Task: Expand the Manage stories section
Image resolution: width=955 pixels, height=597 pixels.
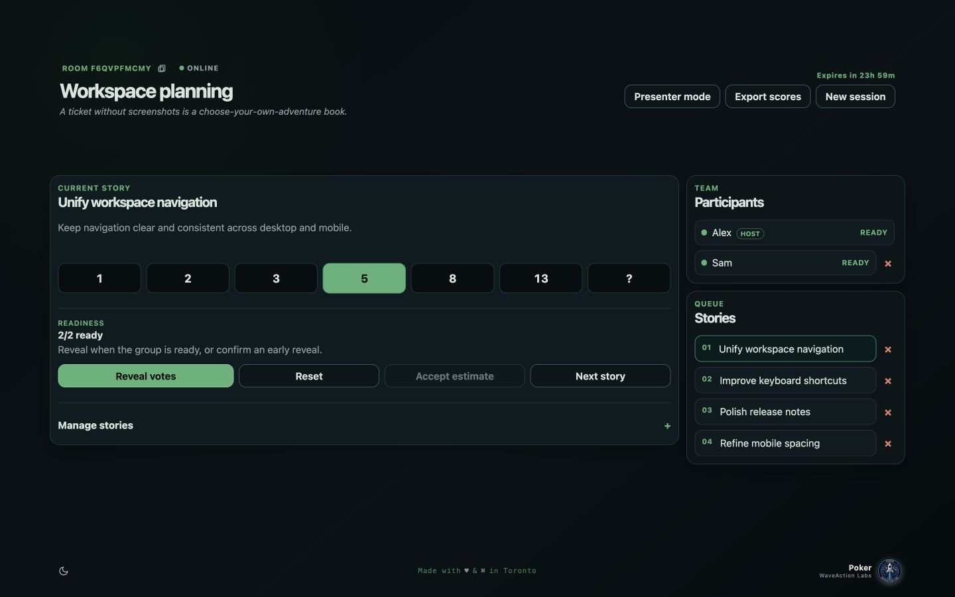Action: pyautogui.click(x=667, y=426)
